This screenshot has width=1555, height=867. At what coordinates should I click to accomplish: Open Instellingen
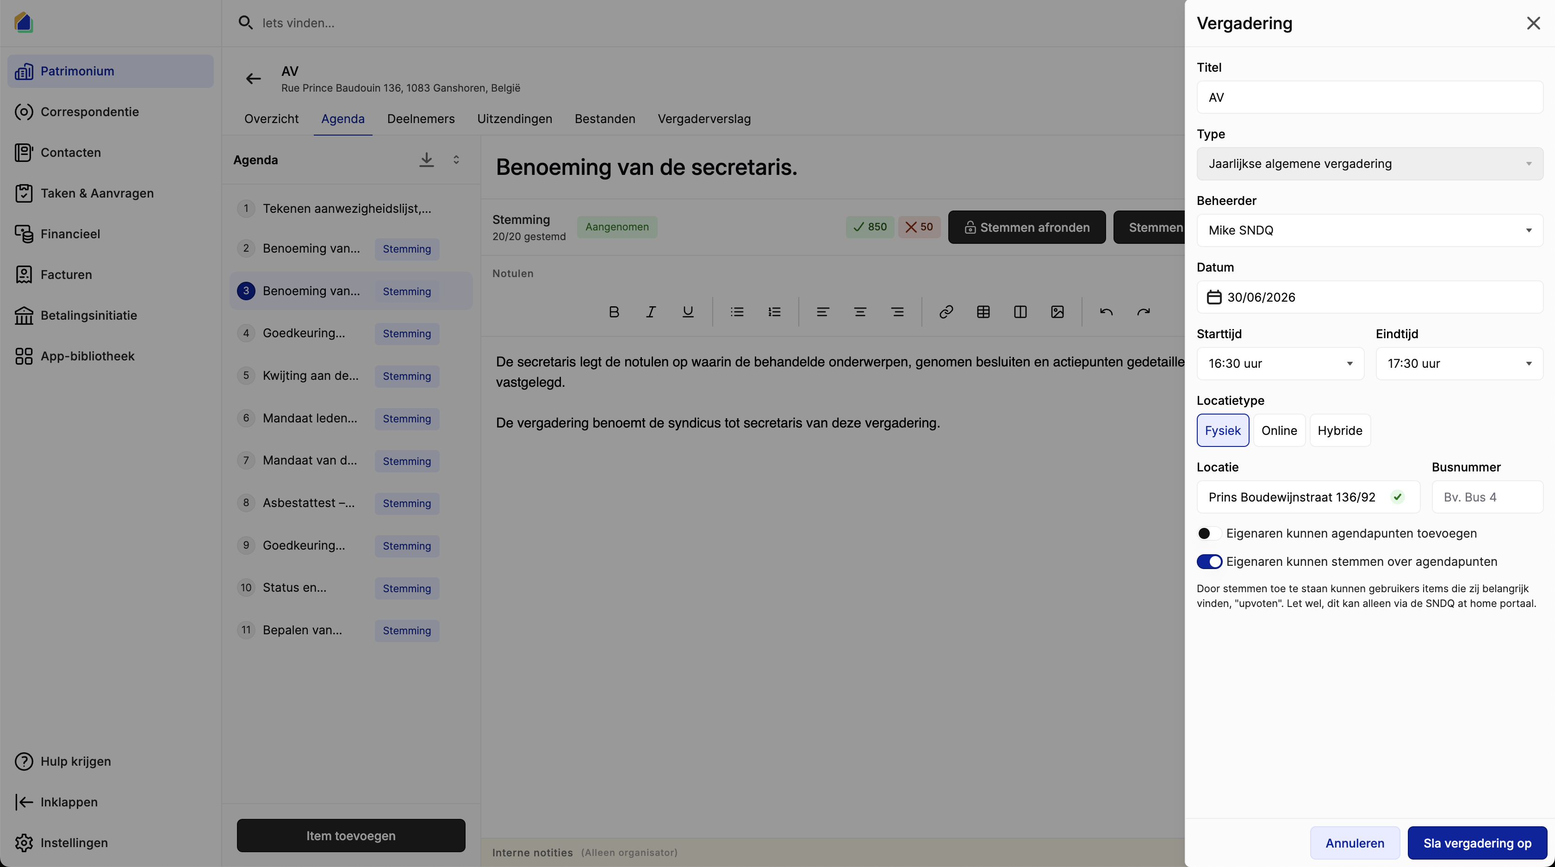[111, 843]
